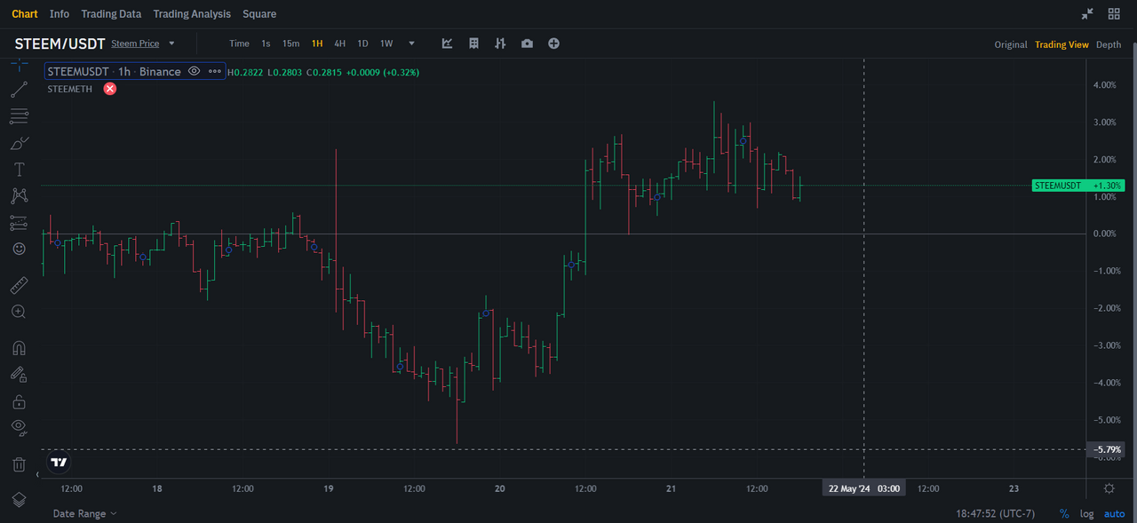1137x523 pixels.
Task: Open technical indicators from the toolbar
Action: (x=448, y=44)
